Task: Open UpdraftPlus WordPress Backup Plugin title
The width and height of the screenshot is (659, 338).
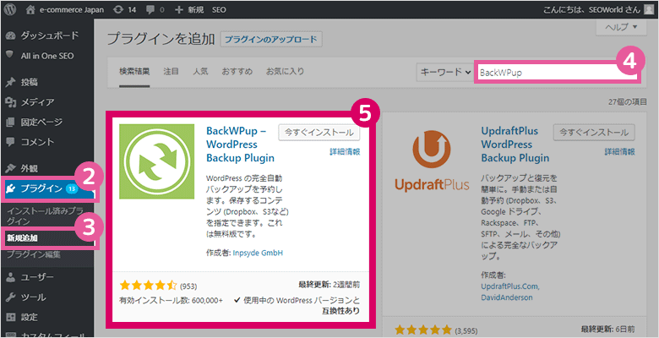Action: point(515,144)
